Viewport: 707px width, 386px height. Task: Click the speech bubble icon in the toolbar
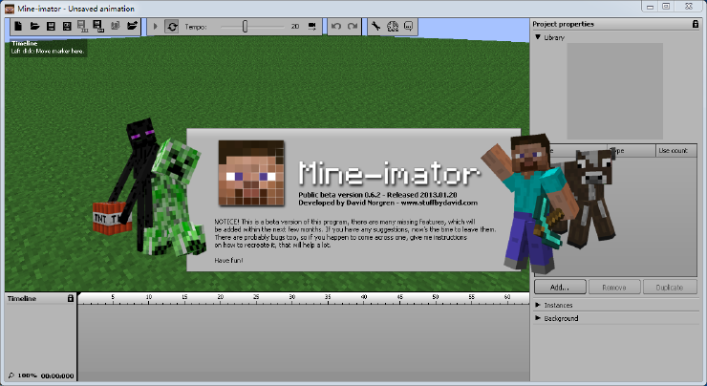409,27
